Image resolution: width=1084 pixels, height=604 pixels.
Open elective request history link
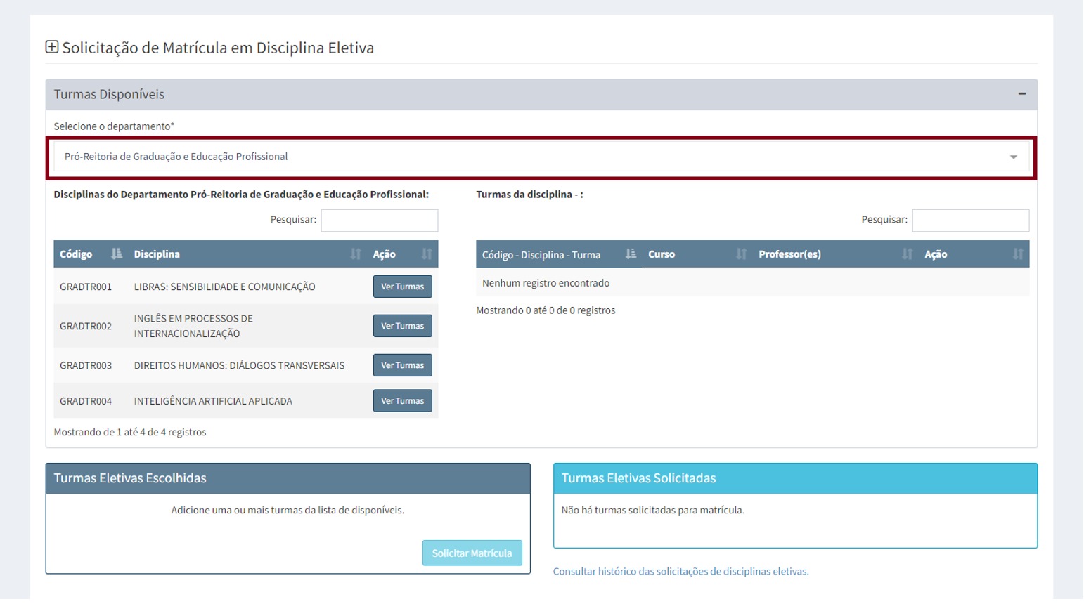(x=680, y=572)
